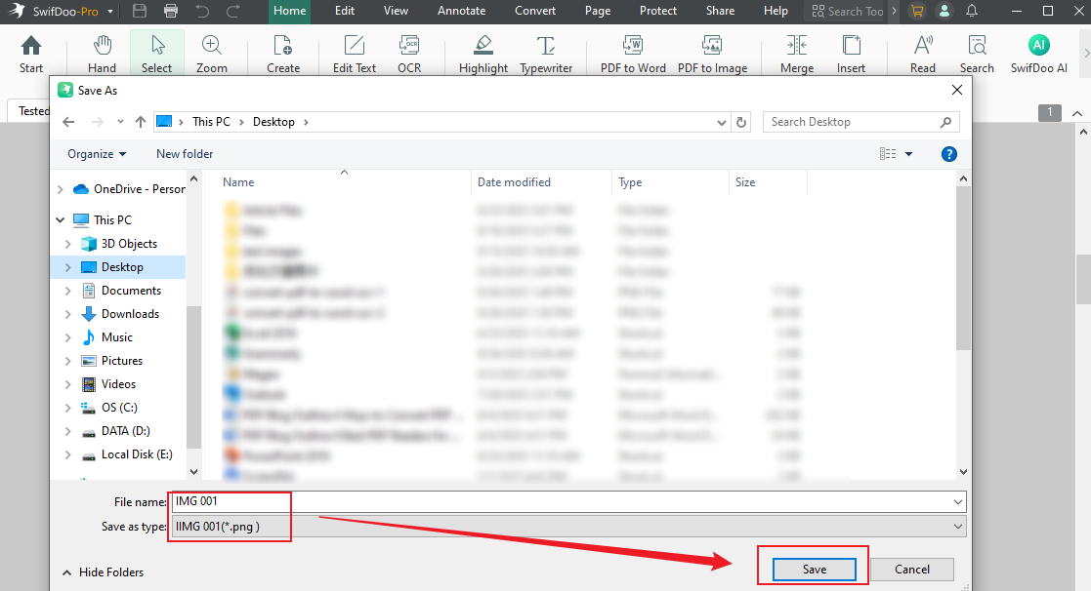Open the PDF to Image converter
This screenshot has height=591, width=1091.
[712, 46]
